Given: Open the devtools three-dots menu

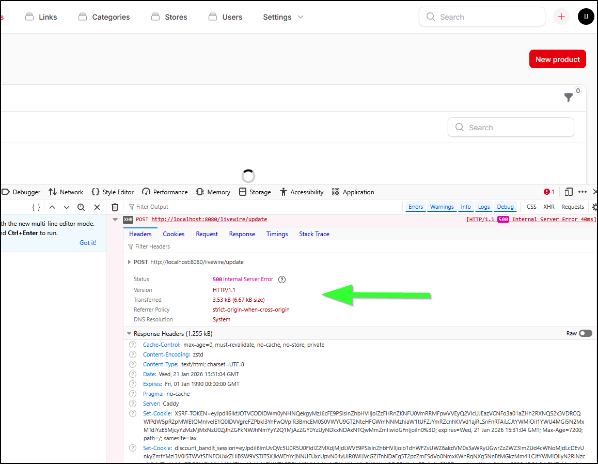Looking at the screenshot, I should tap(583, 192).
